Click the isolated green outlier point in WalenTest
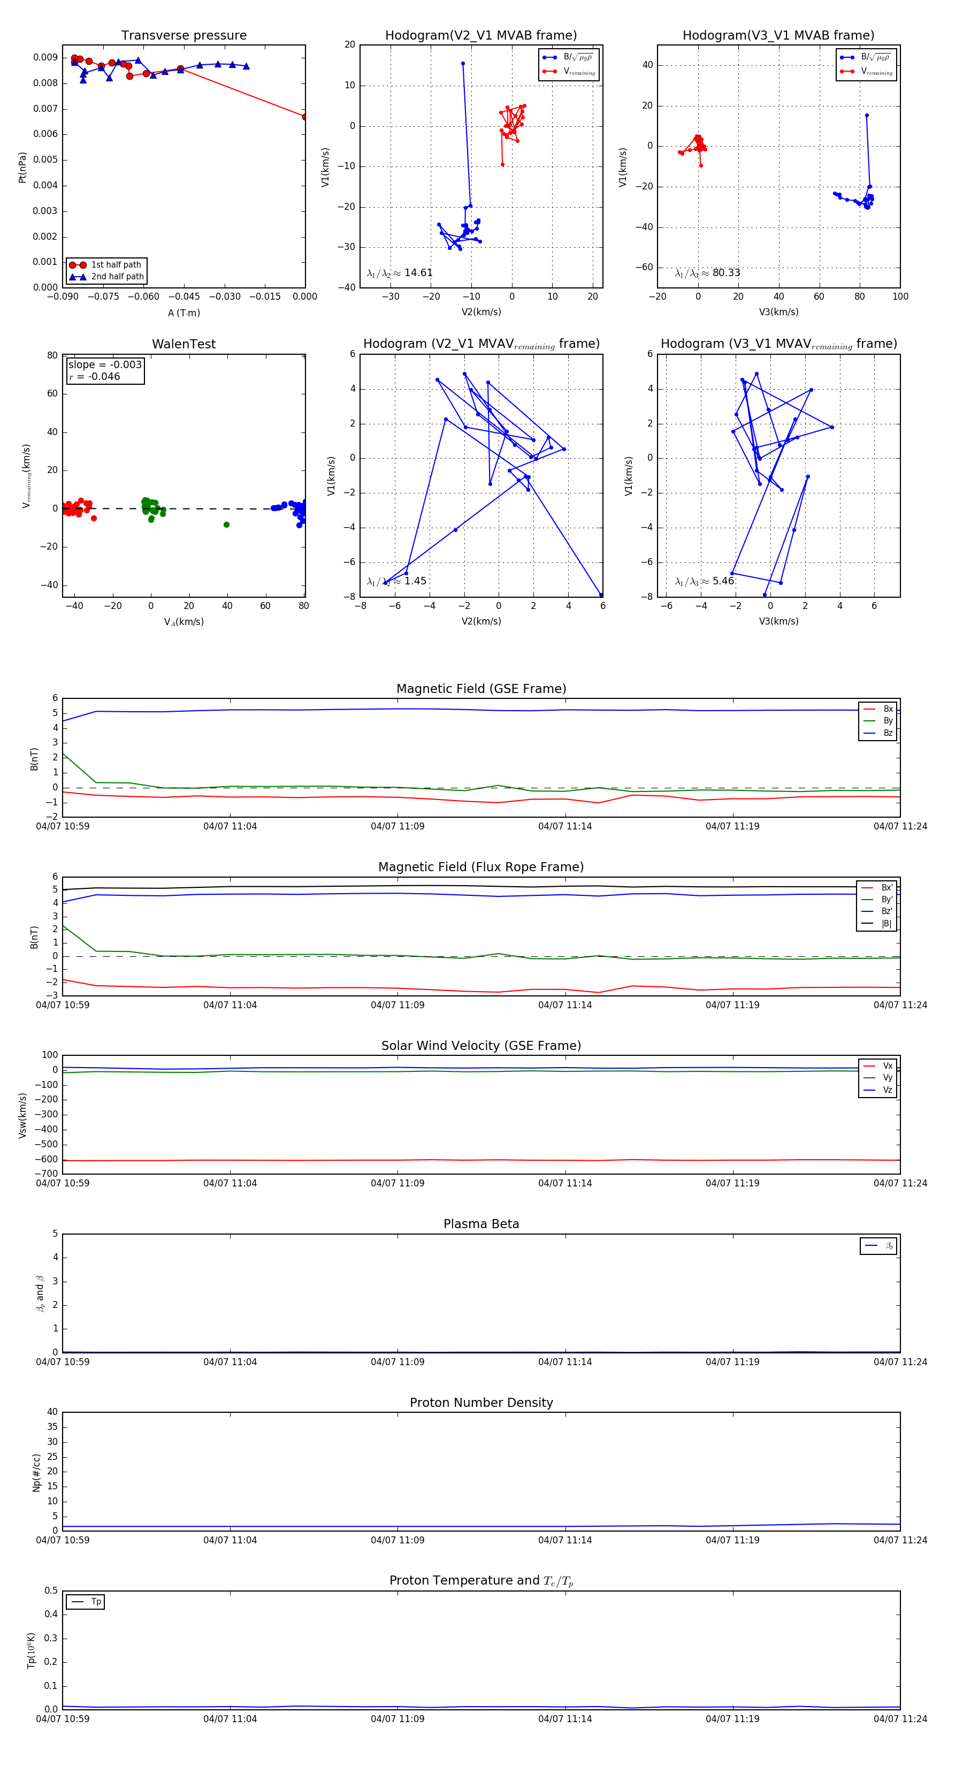Image resolution: width=963 pixels, height=1766 pixels. tap(226, 525)
